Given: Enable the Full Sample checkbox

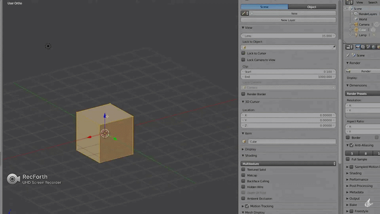Looking at the screenshot, I should click(348, 159).
